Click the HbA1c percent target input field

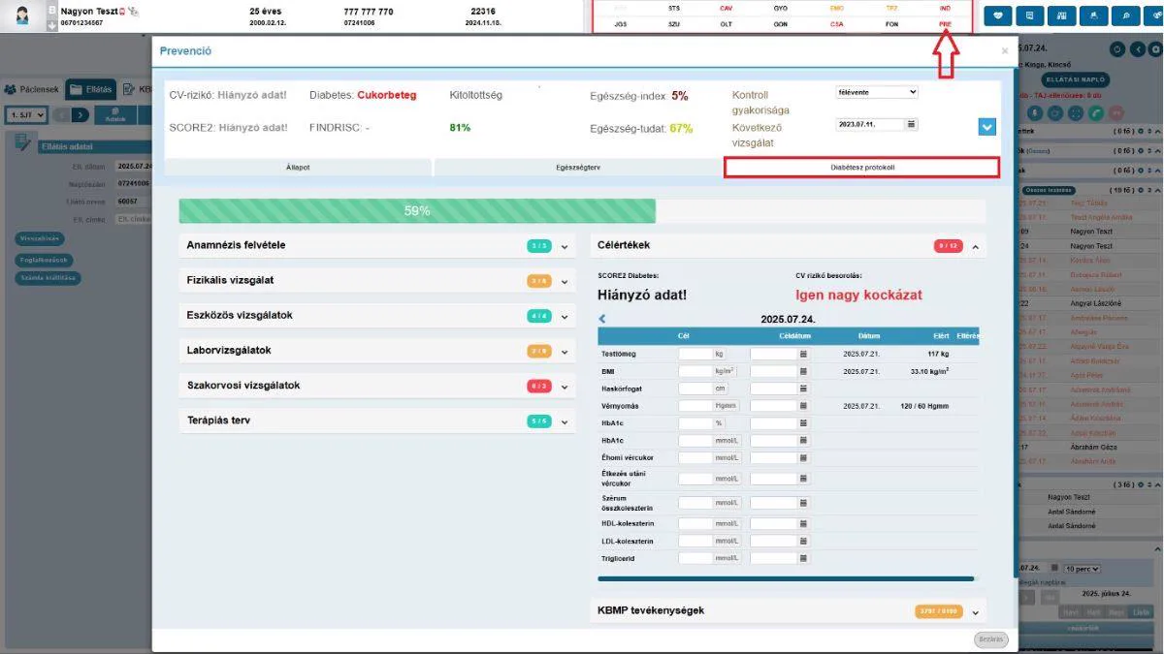(695, 423)
